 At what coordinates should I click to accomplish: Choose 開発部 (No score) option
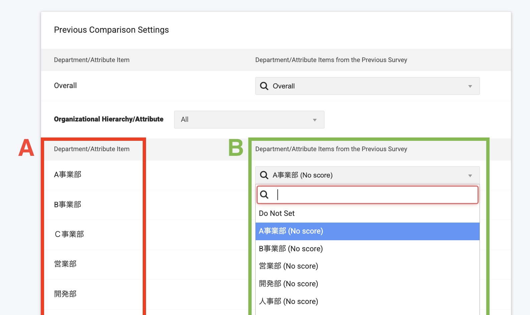click(x=288, y=284)
